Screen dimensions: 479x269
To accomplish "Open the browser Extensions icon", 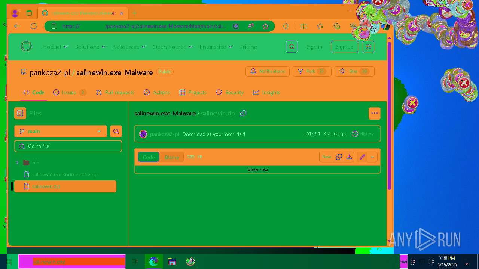I will pos(286,26).
